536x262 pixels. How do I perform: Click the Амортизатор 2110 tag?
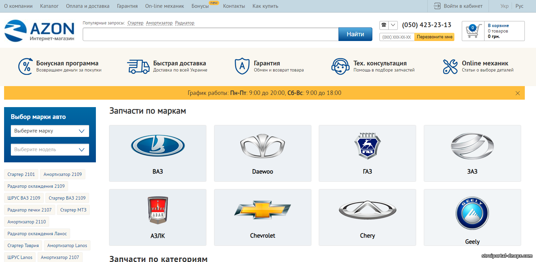[27, 222]
